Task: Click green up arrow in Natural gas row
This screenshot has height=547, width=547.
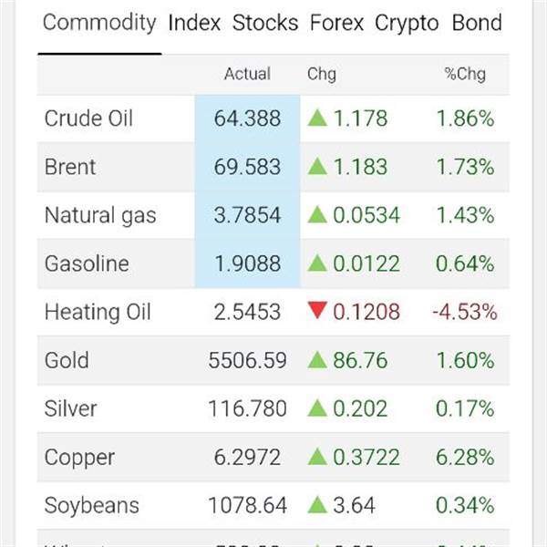Action: [317, 214]
